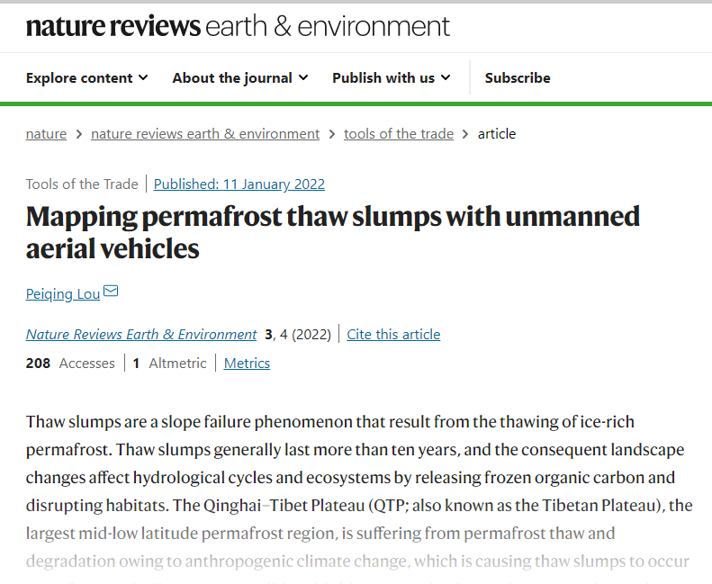Navigate to tools of the trade breadcrumb
The image size is (712, 584).
(x=399, y=134)
